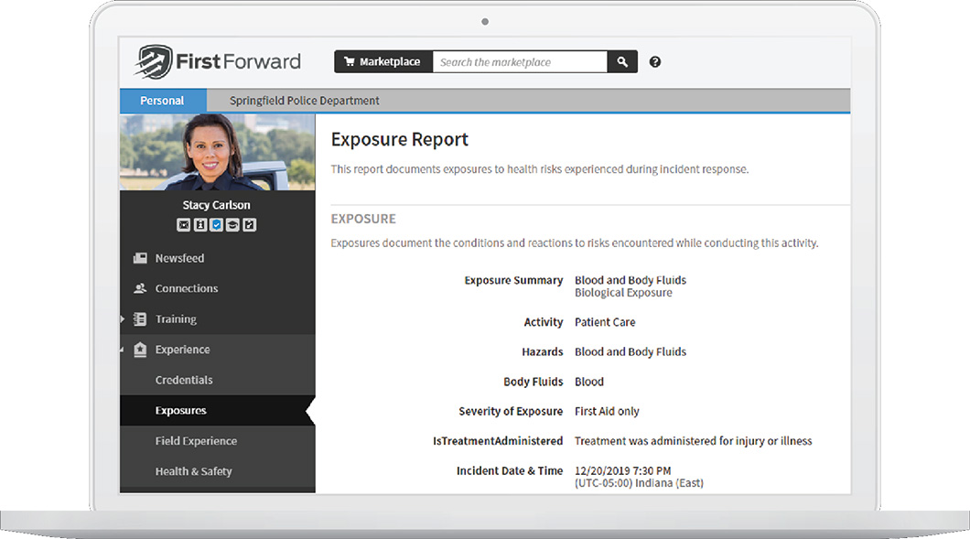Click the Newsfeed newspaper icon
Viewport: 970px width, 539px height.
[x=140, y=258]
